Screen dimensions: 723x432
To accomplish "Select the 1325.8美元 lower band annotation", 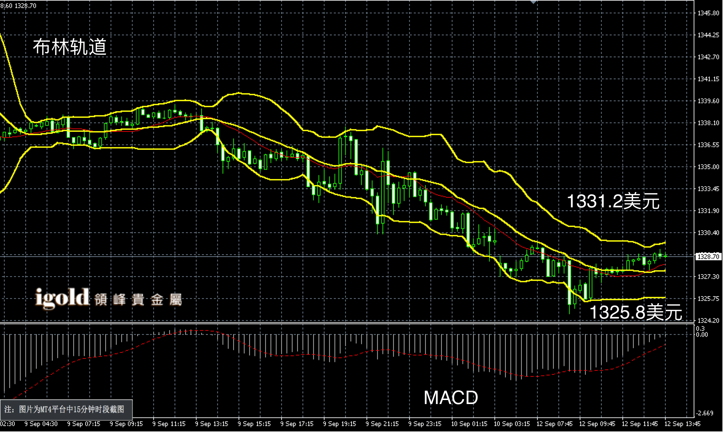I will click(x=636, y=313).
